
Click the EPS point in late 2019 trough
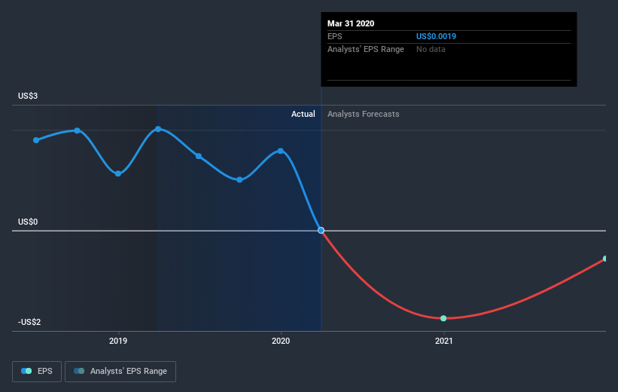click(239, 179)
